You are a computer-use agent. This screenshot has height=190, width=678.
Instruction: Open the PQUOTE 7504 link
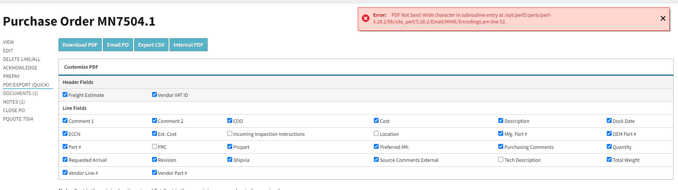18,119
